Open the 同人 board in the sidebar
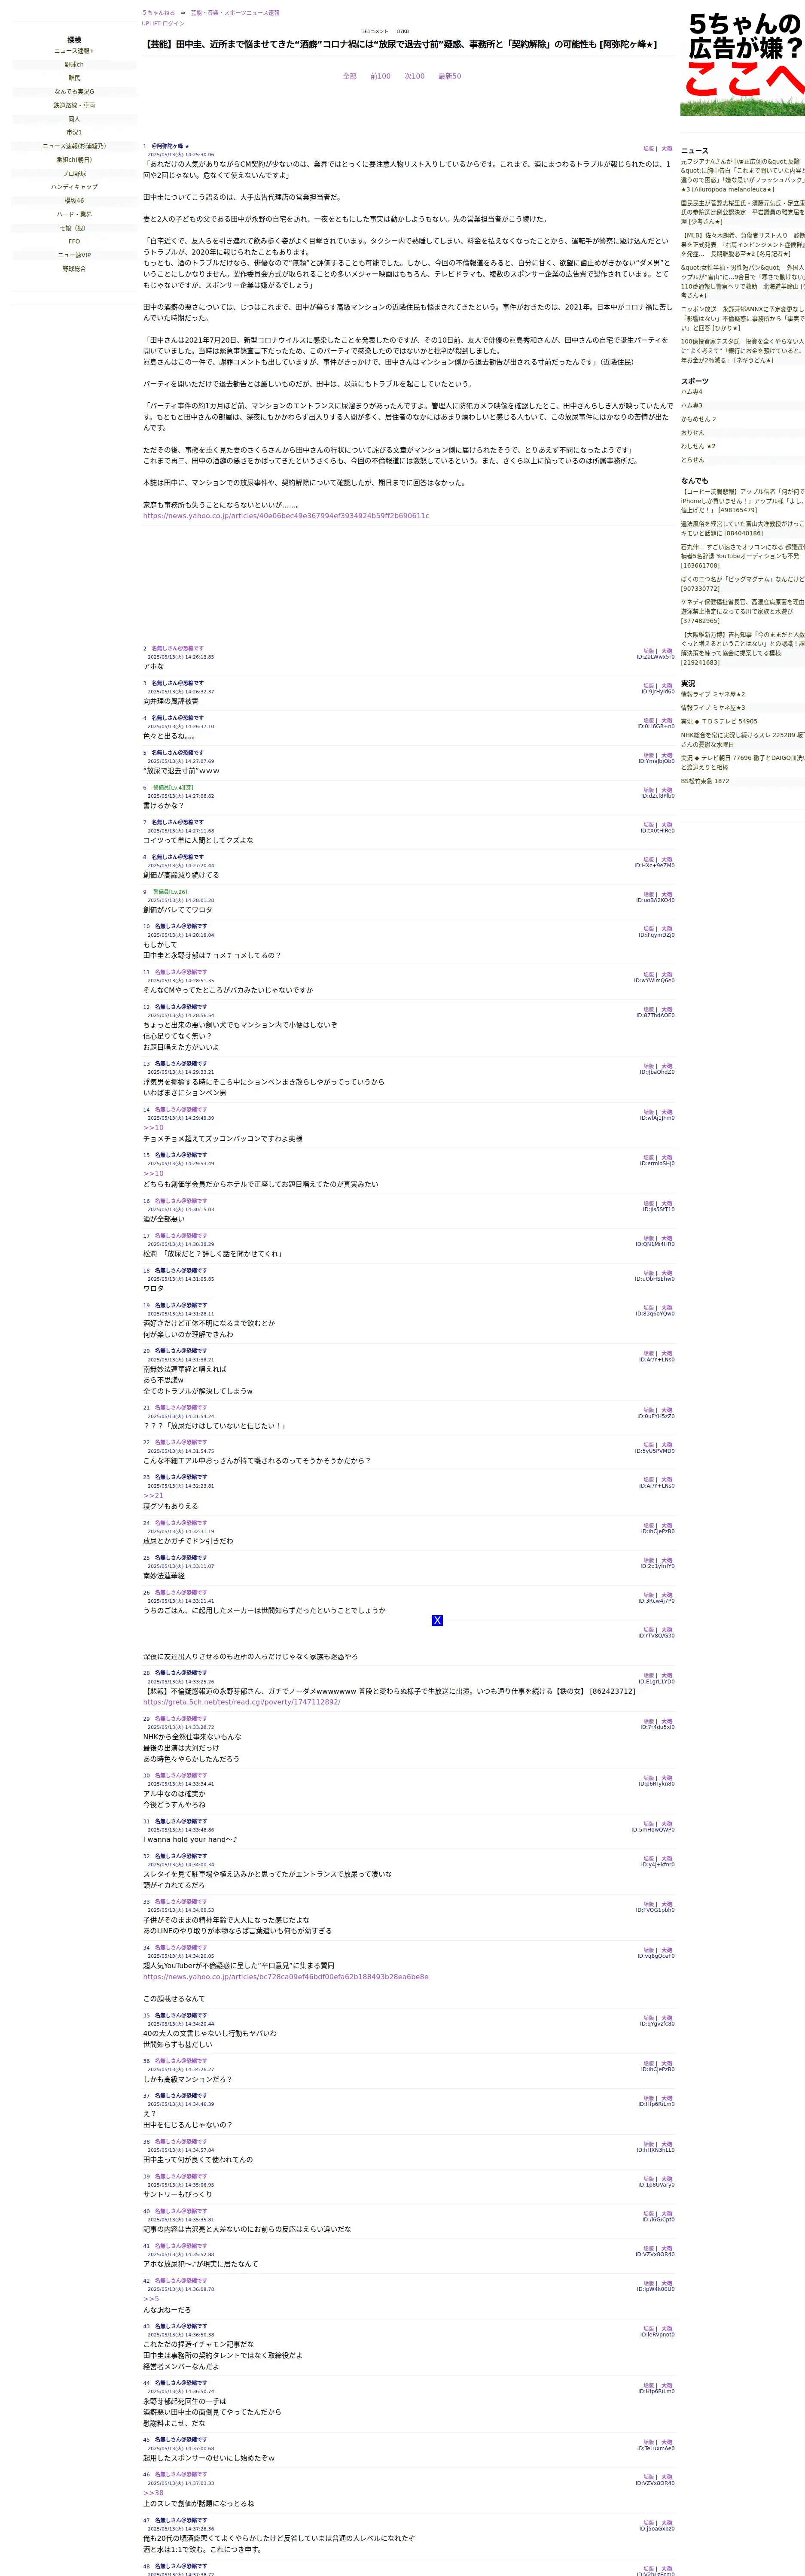The height and width of the screenshot is (2576, 805). point(74,119)
